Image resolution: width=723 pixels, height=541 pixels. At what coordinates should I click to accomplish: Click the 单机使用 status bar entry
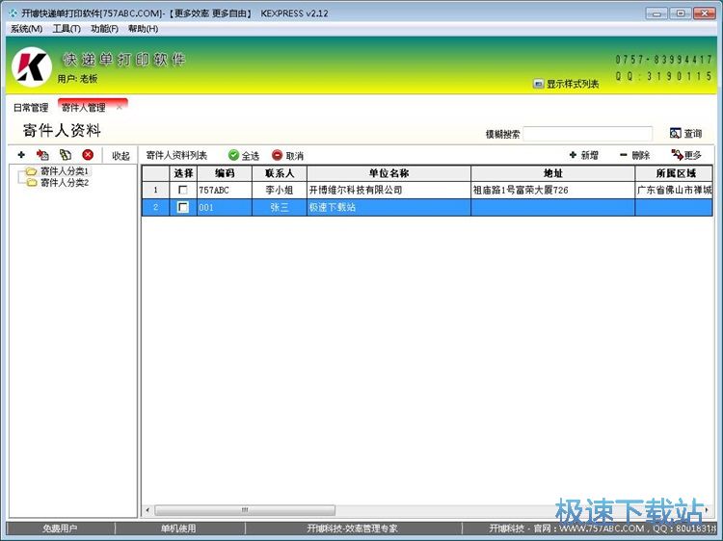[179, 528]
